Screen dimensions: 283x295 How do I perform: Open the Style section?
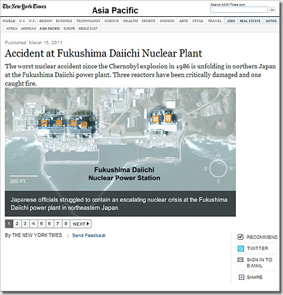[x=198, y=21]
